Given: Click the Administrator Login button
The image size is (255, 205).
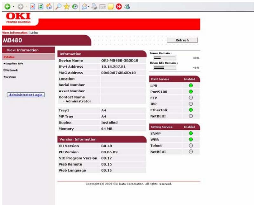Looking at the screenshot, I should tap(26, 95).
